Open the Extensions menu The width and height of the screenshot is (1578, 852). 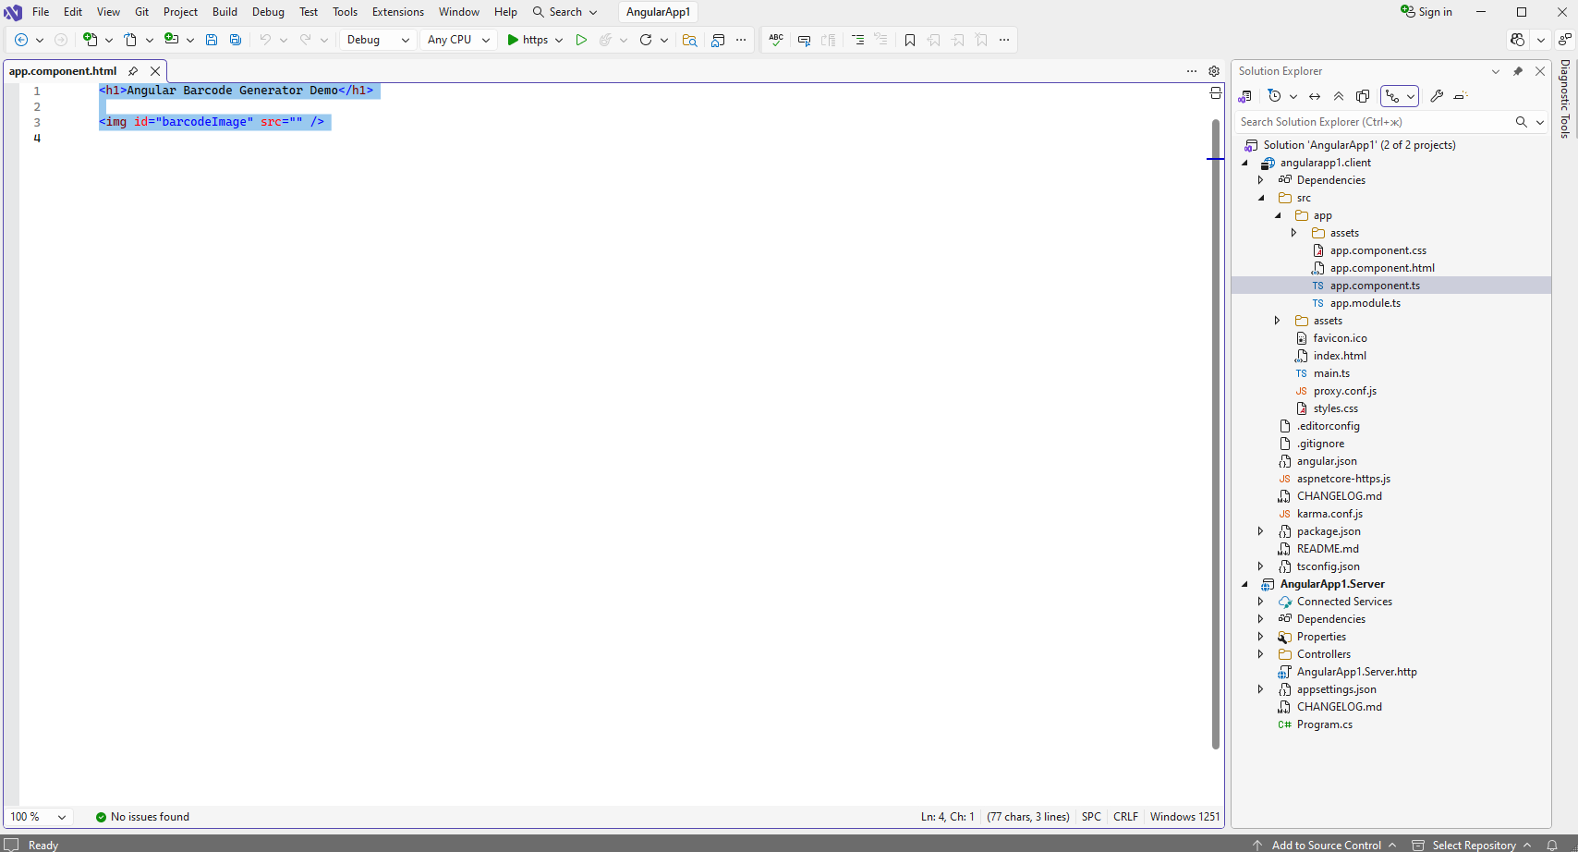tap(397, 12)
